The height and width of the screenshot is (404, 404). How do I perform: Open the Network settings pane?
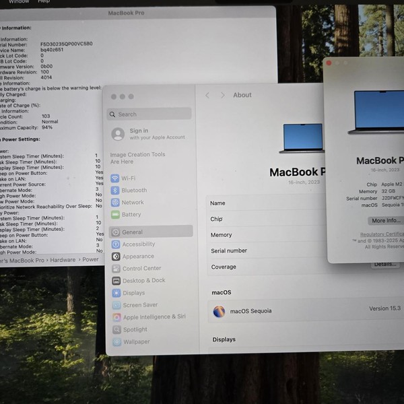point(132,203)
